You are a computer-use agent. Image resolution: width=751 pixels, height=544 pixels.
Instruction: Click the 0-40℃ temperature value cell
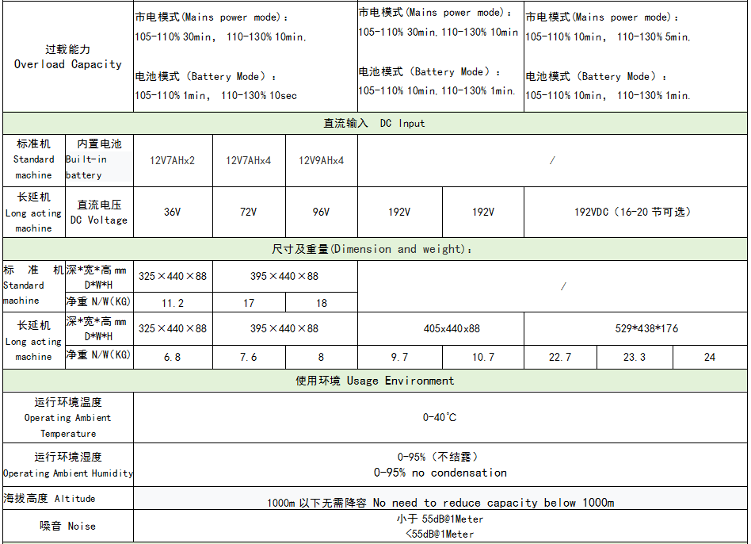tap(440, 417)
